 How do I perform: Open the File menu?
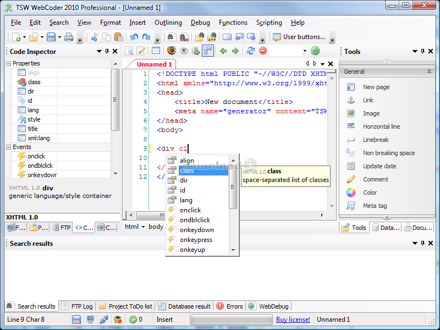click(16, 23)
